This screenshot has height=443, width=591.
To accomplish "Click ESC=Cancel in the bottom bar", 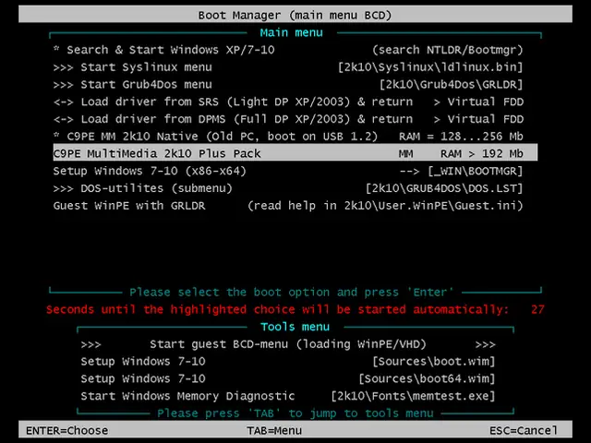I will 524,431.
